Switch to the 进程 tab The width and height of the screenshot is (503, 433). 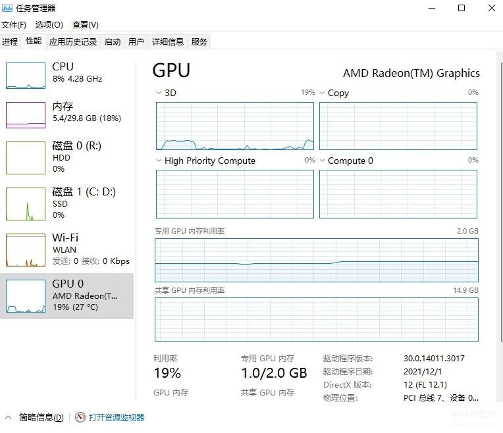[10, 41]
